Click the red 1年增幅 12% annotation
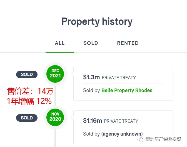Image resolution: width=187 pixels, height=147 pixels. coord(29,101)
